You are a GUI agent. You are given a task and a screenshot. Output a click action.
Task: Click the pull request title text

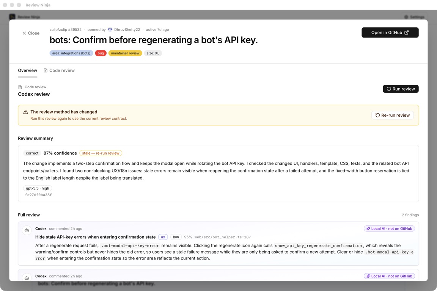click(154, 40)
